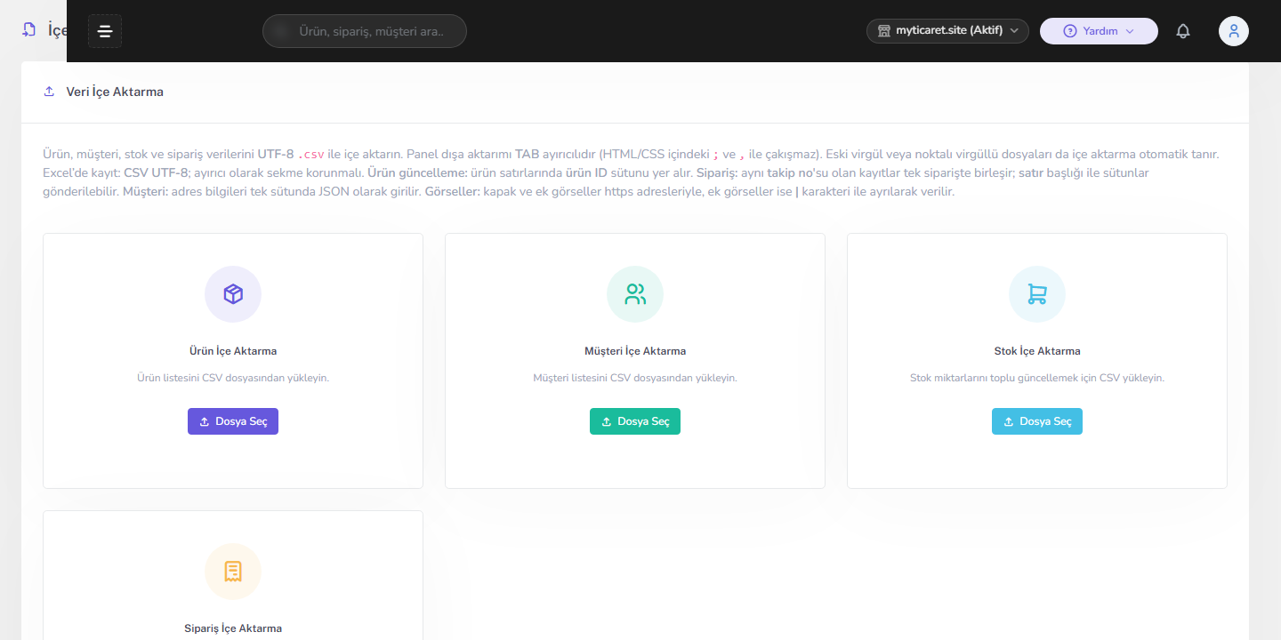Click 'Müşteri listesini CSV dosyasından yükleyin.' text
This screenshot has width=1281, height=640.
[x=635, y=378]
